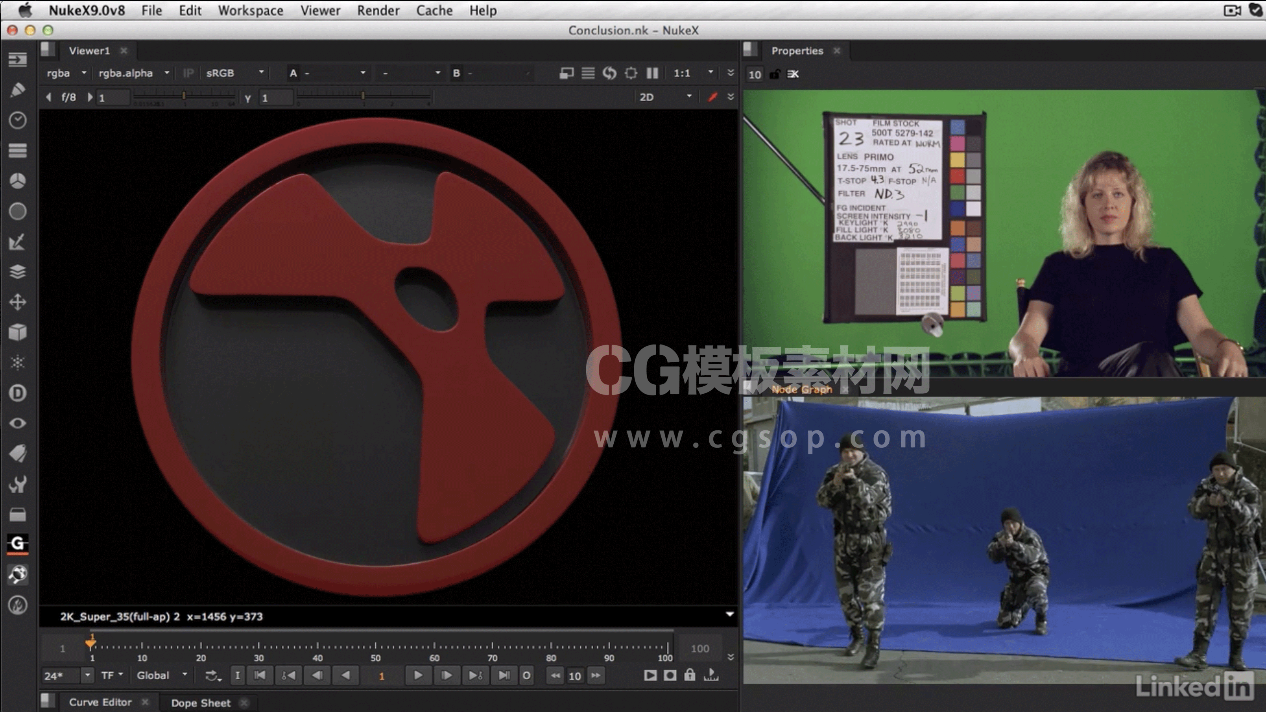Jump to the last frame button
This screenshot has height=712, width=1266.
pos(504,676)
